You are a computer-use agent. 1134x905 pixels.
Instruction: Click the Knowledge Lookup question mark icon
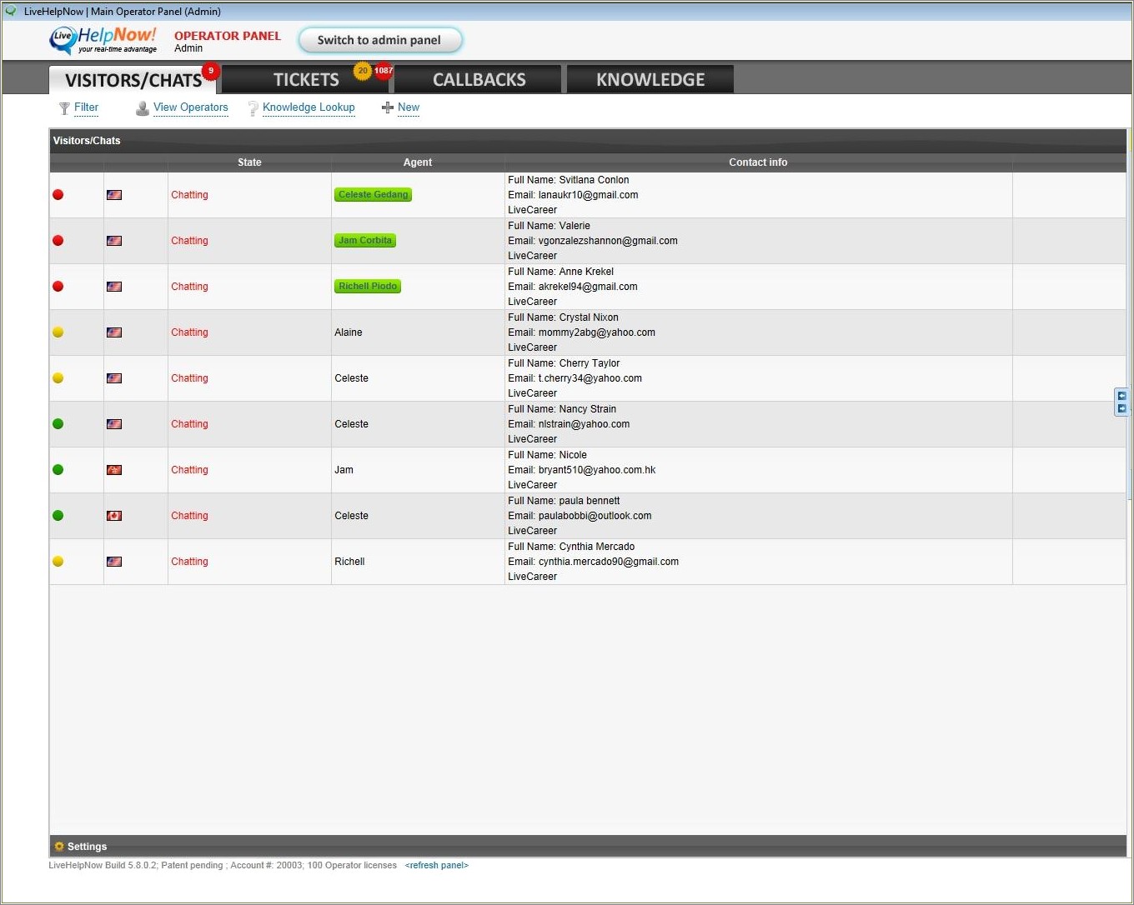[253, 108]
